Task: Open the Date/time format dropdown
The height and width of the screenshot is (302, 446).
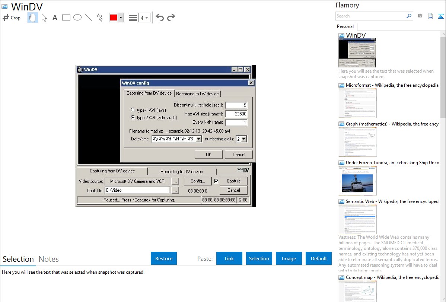Action: (x=198, y=139)
